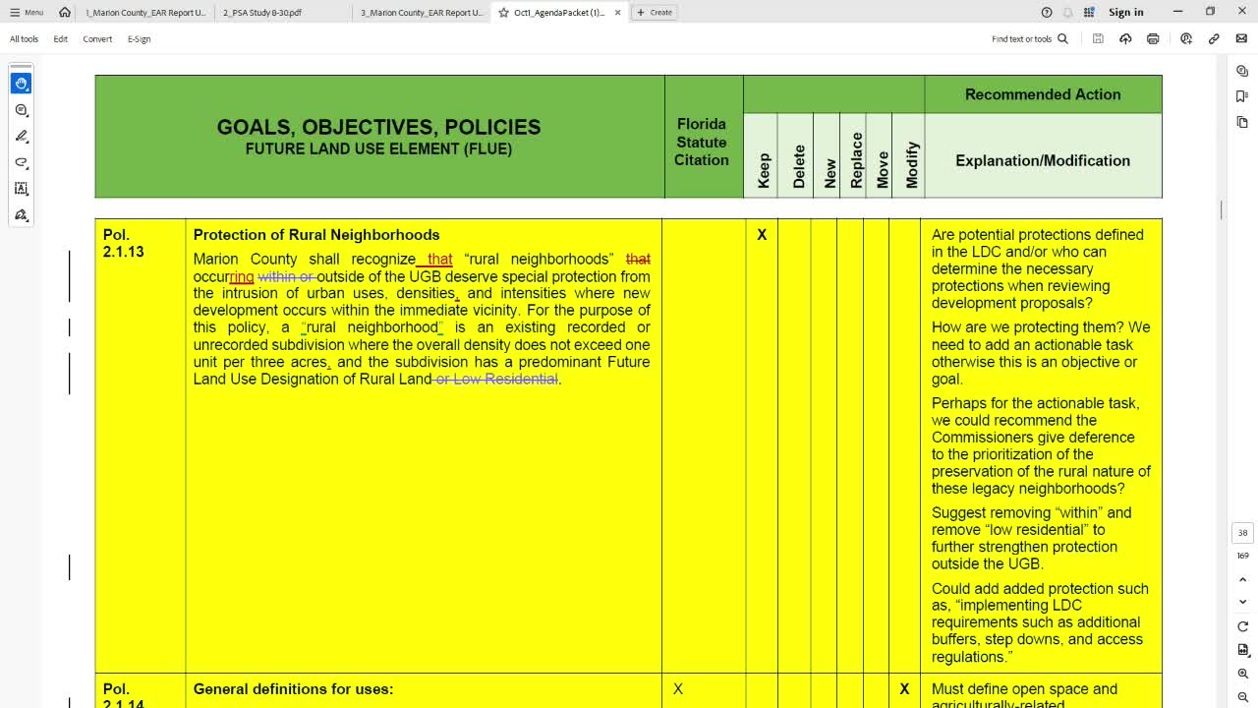Click the upload to cloud icon

pyautogui.click(x=1125, y=39)
